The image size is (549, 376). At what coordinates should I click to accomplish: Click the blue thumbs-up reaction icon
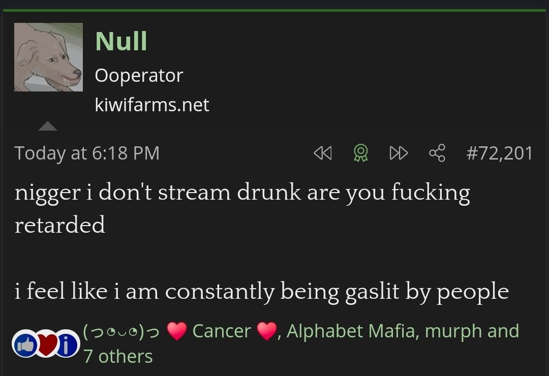pos(24,344)
